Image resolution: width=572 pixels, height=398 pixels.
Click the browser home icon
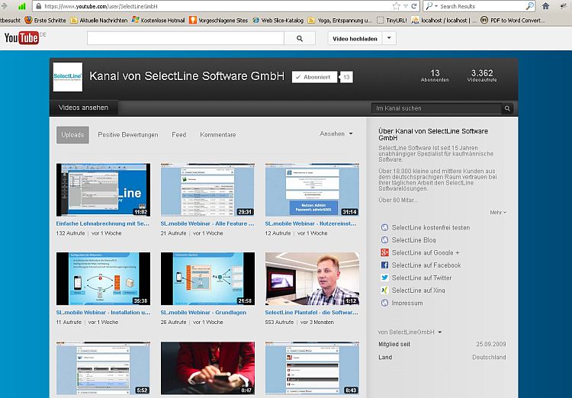(546, 6)
